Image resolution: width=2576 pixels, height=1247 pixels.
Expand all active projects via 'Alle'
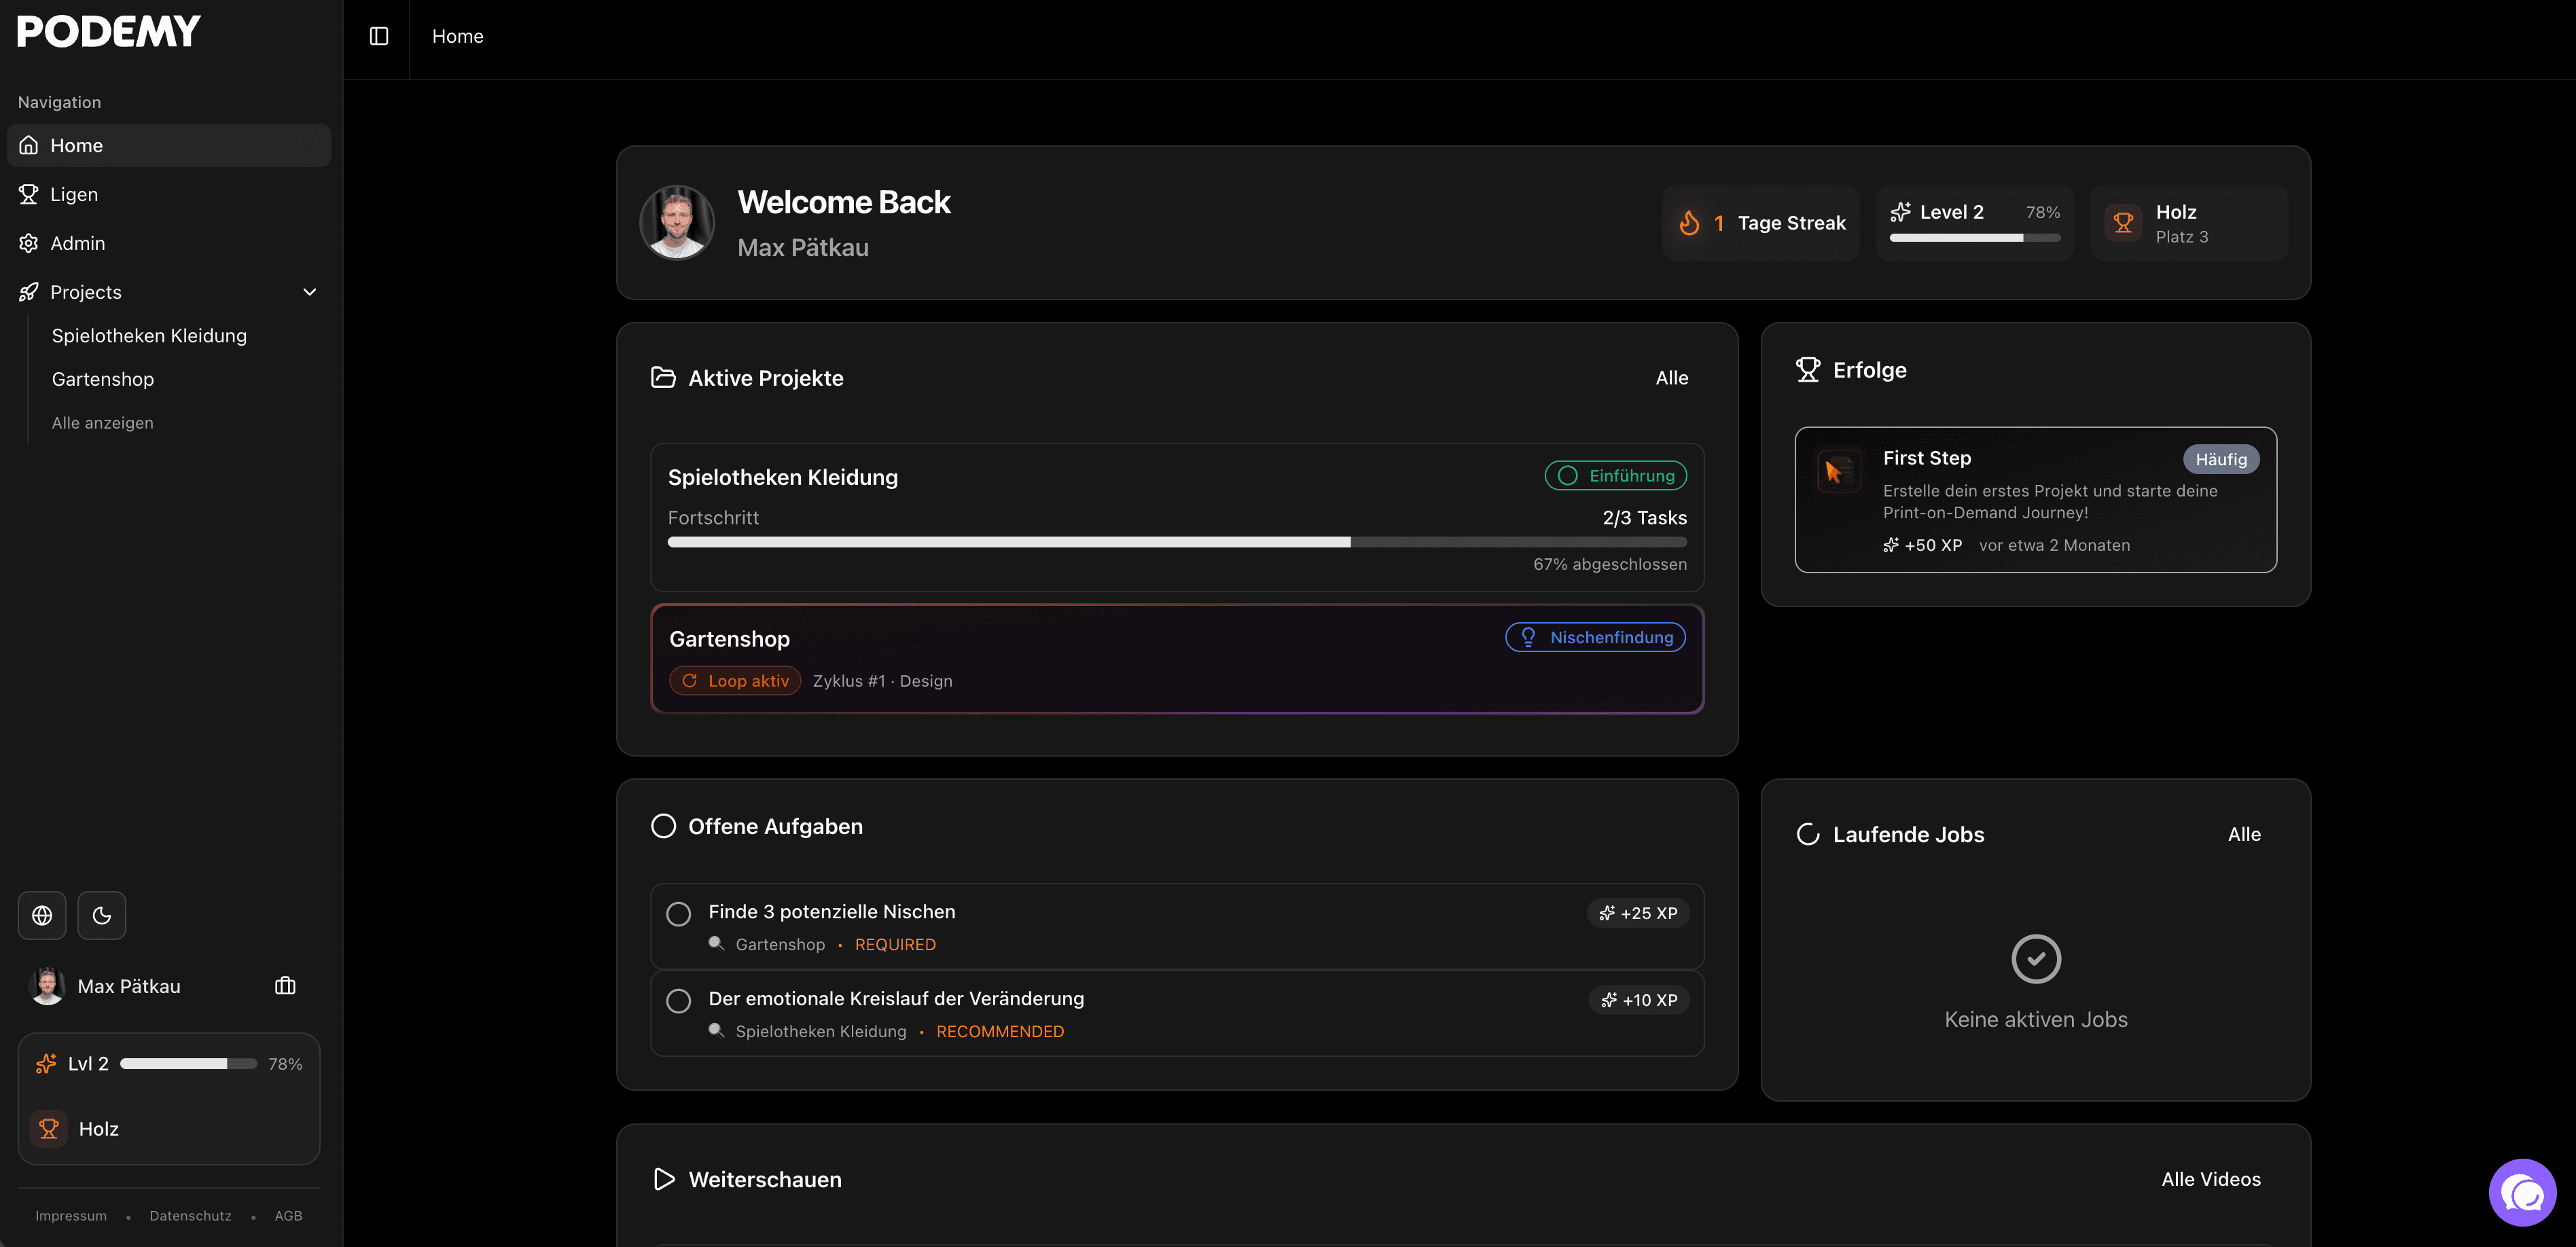[1671, 378]
